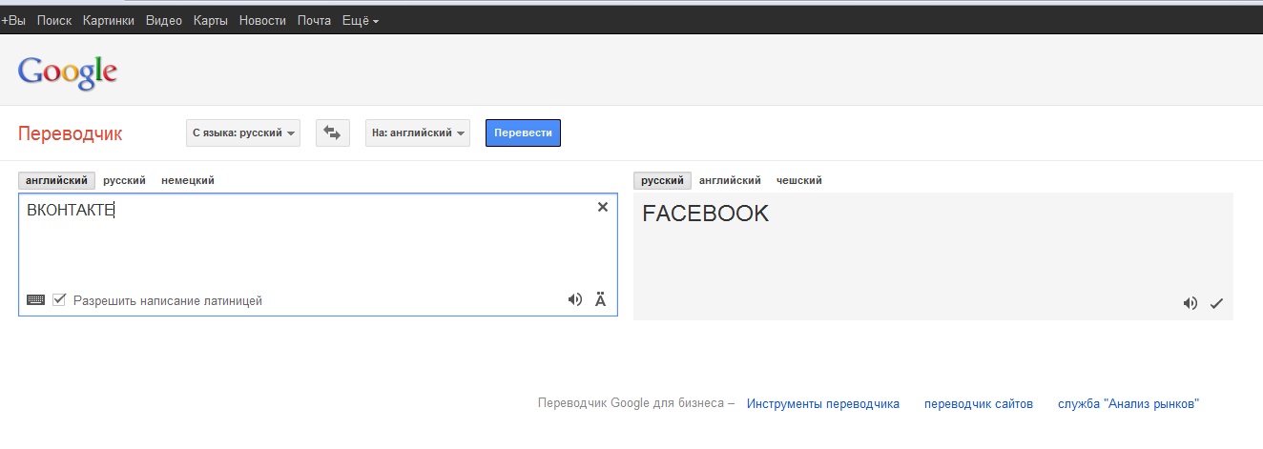This screenshot has width=1263, height=449.
Task: Open the target language dropdown
Action: point(418,133)
